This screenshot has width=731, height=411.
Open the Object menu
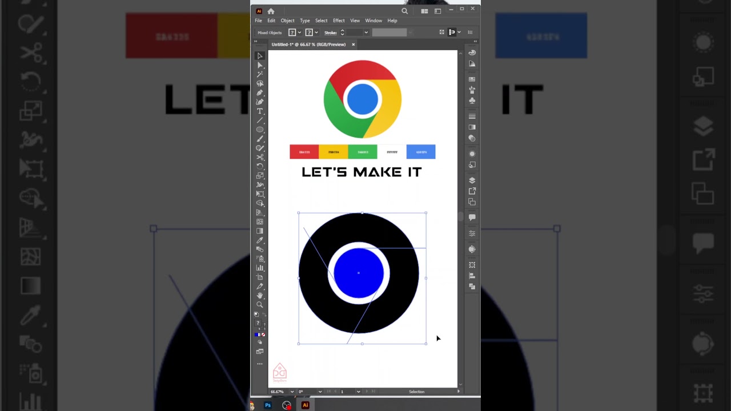pos(287,21)
